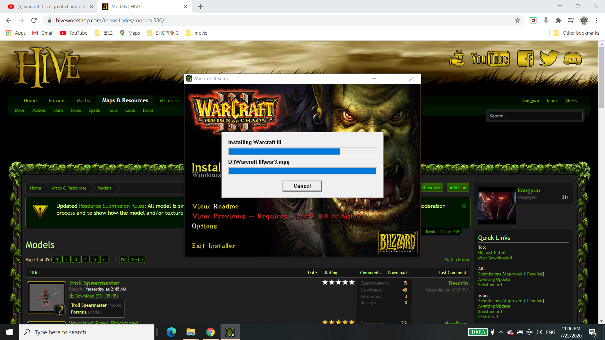Click the war3.mpq file progress bar
605x340 pixels.
point(302,171)
